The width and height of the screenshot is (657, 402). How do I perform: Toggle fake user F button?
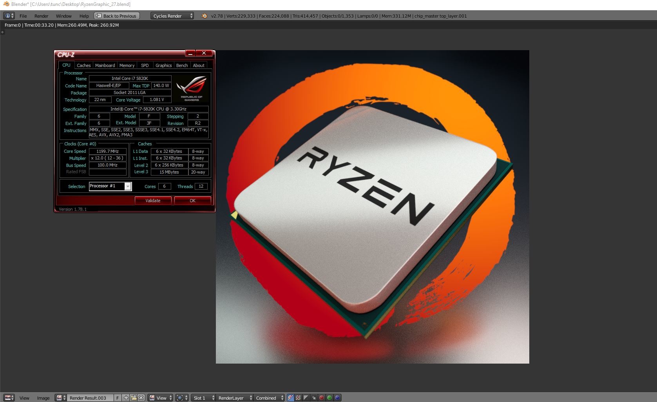(118, 398)
